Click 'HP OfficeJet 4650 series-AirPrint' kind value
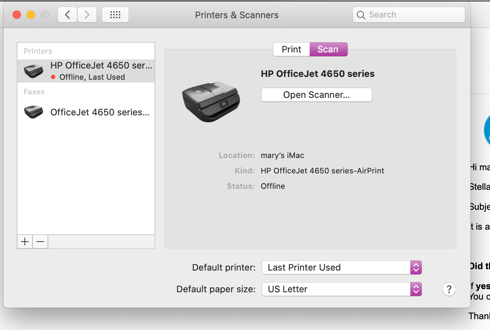Screen dimensions: 490x330 click(322, 171)
